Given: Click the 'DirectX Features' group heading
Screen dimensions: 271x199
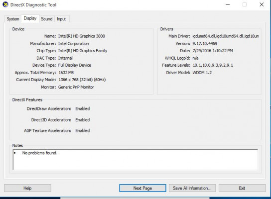Looking at the screenshot, I should pos(27,100).
